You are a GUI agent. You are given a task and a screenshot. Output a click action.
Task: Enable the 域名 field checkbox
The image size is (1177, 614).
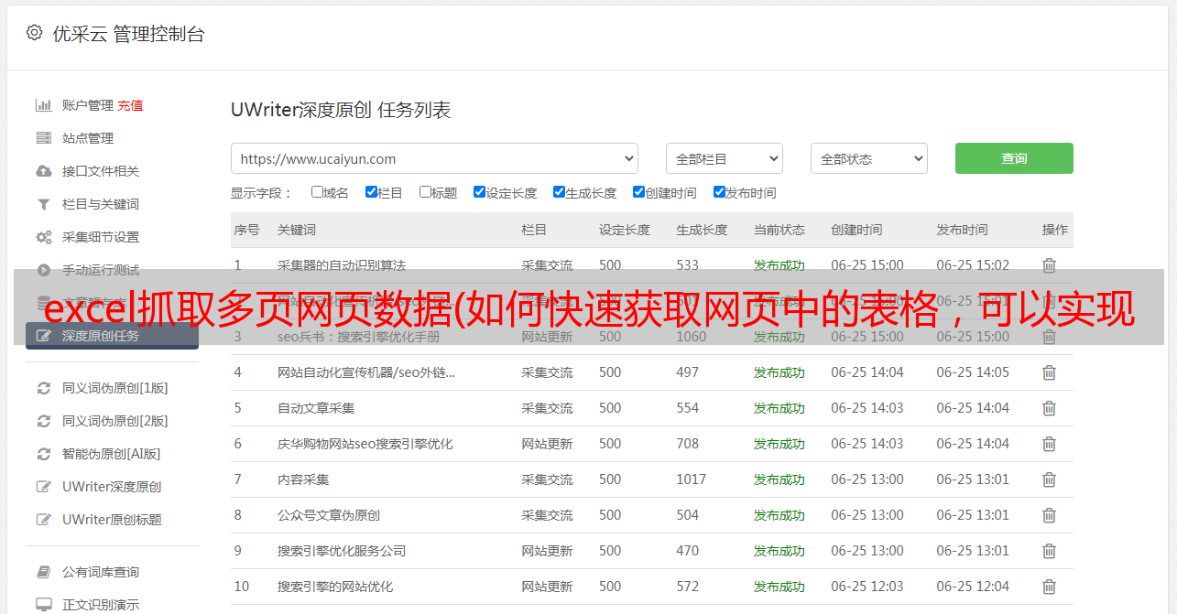click(x=317, y=192)
